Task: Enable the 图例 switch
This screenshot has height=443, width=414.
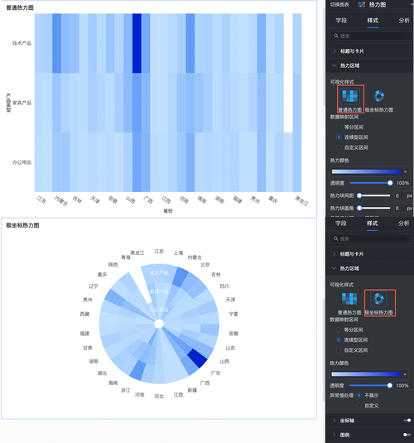Action: [x=407, y=435]
